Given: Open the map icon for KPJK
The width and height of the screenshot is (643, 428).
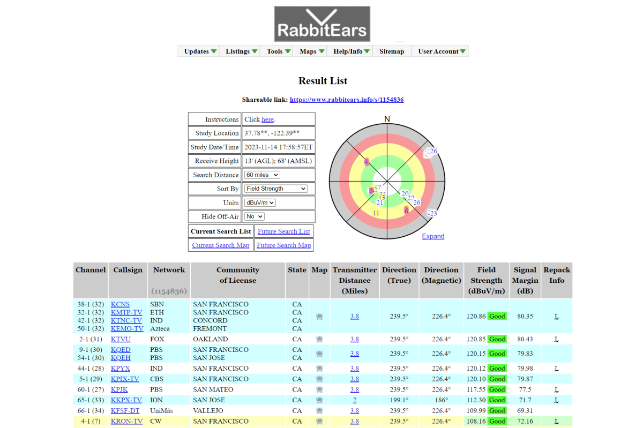Looking at the screenshot, I should coord(319,389).
